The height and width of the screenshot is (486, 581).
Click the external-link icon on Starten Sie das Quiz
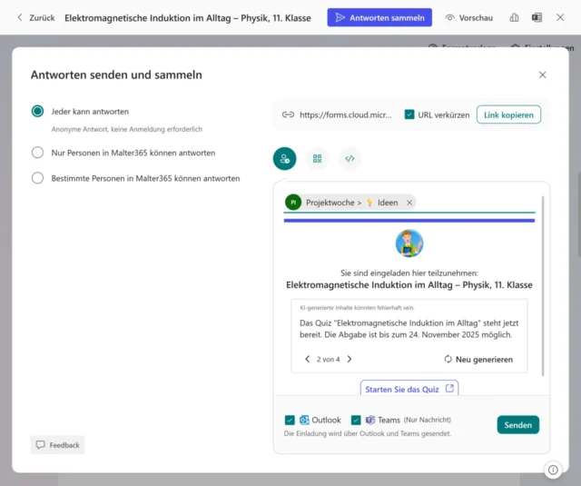449,388
